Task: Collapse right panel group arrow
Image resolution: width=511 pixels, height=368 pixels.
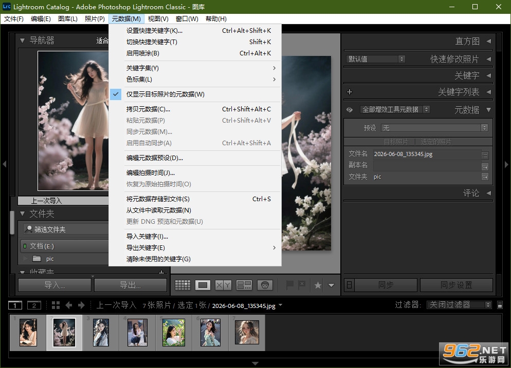Action: pyautogui.click(x=506, y=165)
